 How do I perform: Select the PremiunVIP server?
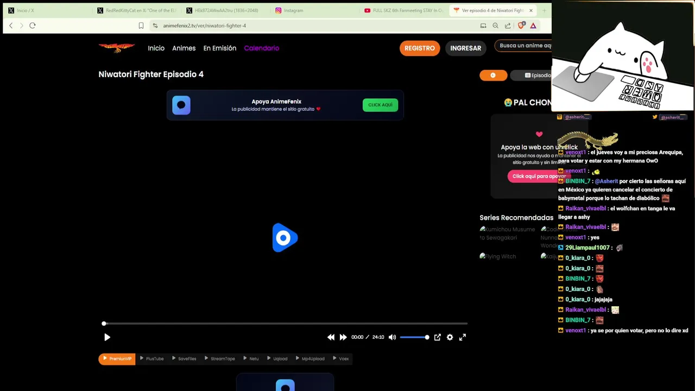(x=117, y=359)
